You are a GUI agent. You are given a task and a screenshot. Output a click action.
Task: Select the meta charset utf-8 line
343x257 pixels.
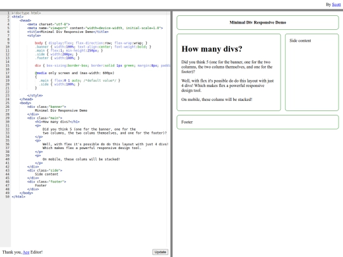point(48,24)
